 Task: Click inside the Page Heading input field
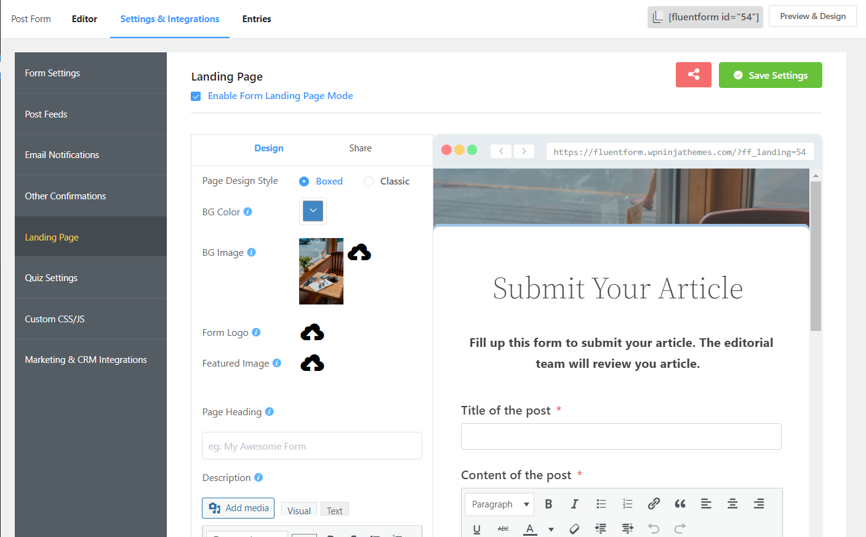[x=311, y=445]
